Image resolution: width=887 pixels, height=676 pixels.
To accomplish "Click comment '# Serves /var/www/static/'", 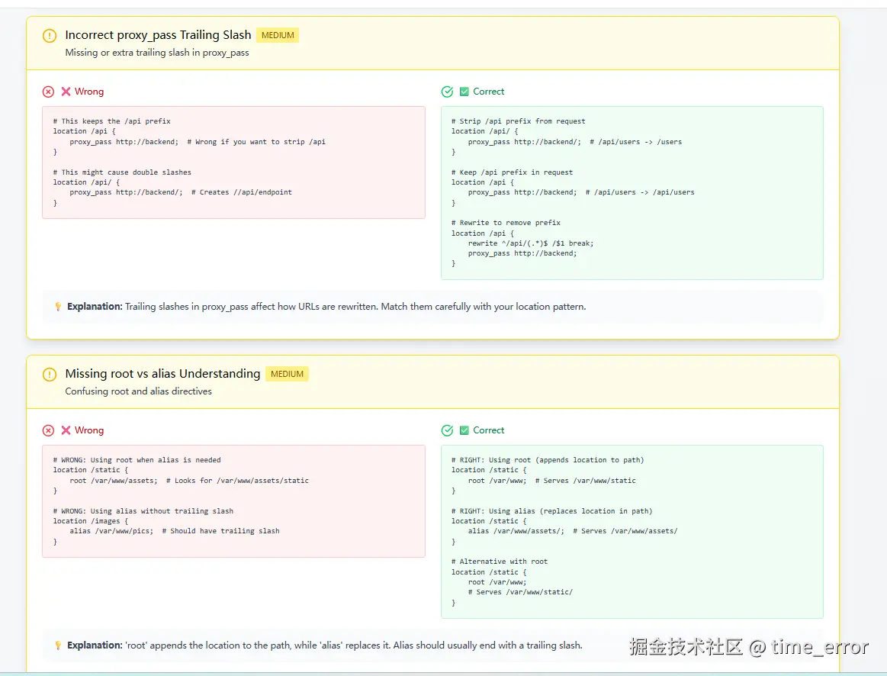I will point(520,592).
